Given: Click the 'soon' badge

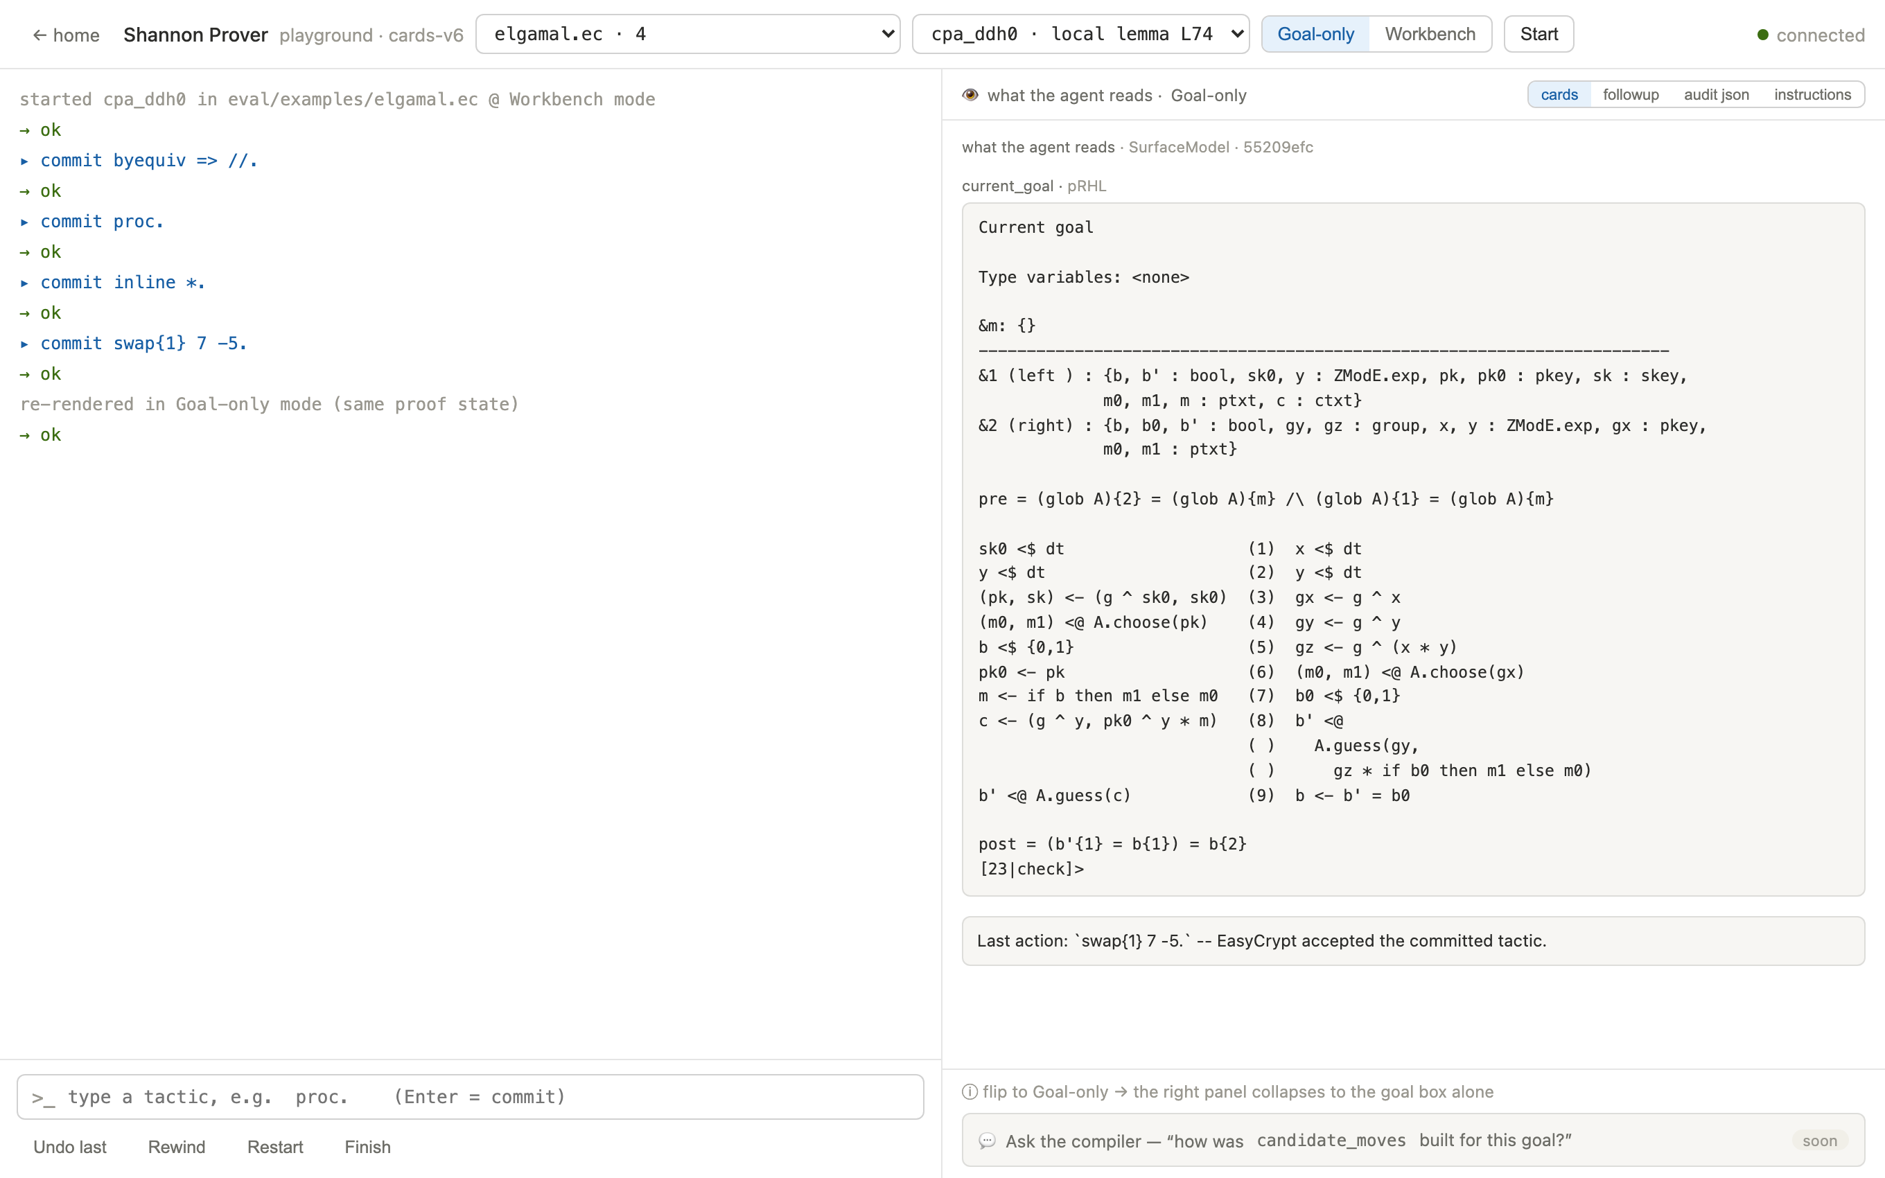Looking at the screenshot, I should [x=1820, y=1141].
